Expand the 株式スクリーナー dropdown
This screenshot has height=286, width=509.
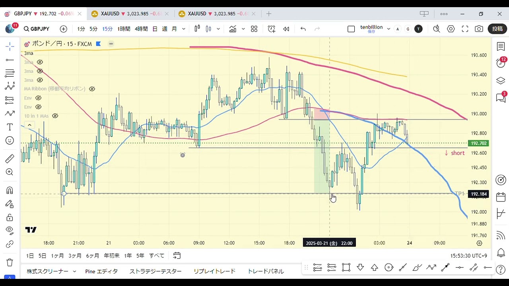[74, 271]
